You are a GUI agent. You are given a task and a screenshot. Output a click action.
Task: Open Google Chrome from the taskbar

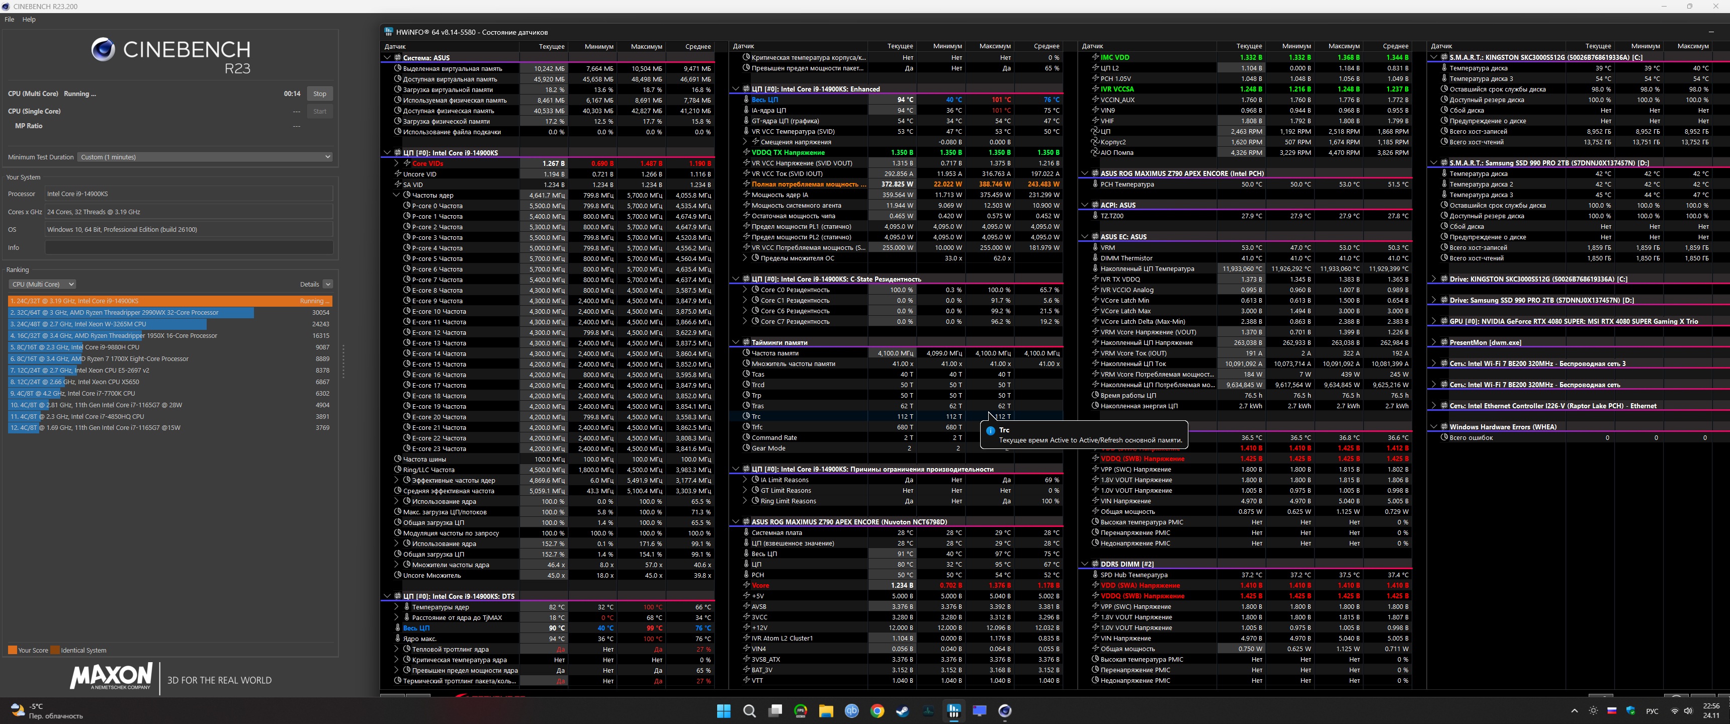pyautogui.click(x=877, y=710)
